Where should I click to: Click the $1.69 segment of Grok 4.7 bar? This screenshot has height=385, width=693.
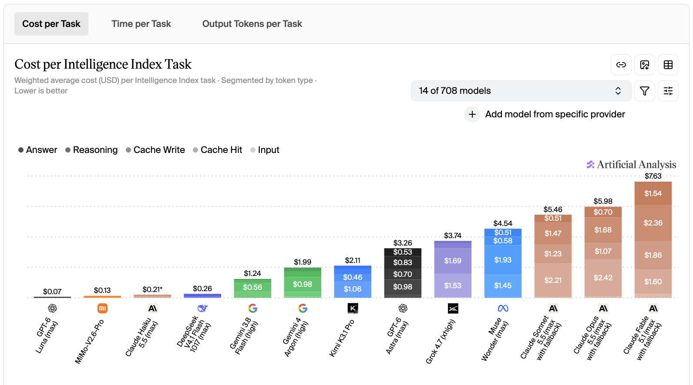tap(453, 261)
